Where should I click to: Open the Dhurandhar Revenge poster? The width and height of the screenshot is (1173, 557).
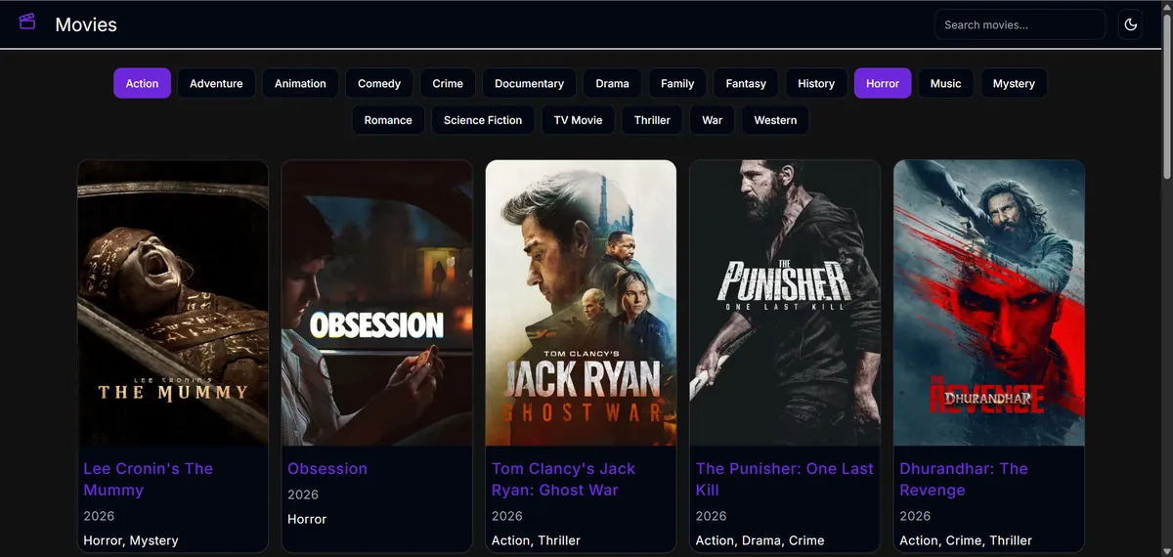point(989,303)
